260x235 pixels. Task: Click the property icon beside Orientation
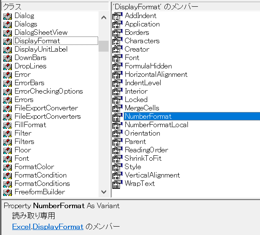tap(117, 133)
